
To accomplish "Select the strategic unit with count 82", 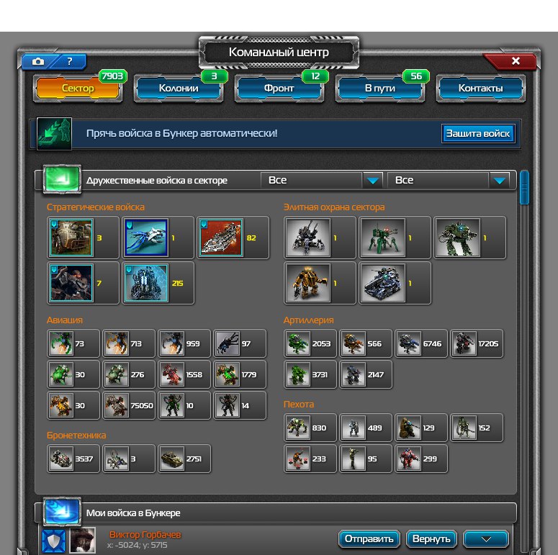I will tap(221, 238).
